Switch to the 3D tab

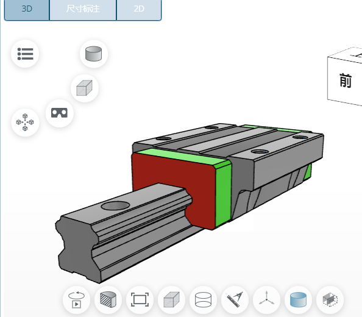coord(27,9)
